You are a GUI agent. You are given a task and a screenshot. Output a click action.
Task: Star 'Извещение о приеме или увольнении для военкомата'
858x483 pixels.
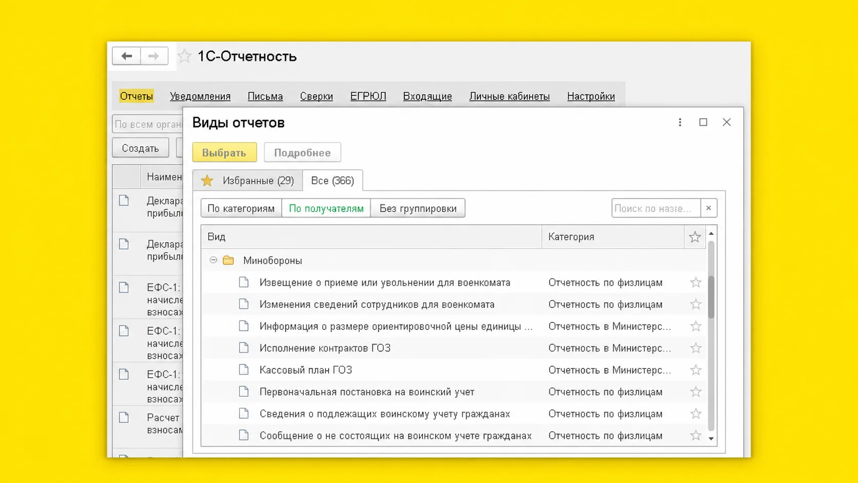pos(696,282)
